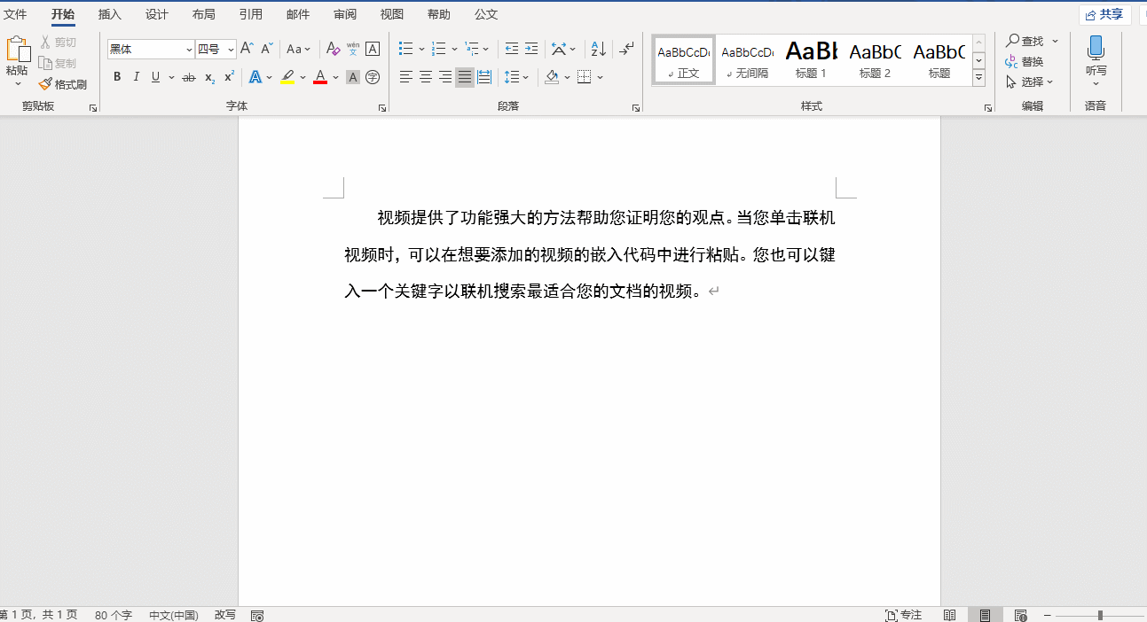Clear all formatting with the eraser A icon
The width and height of the screenshot is (1147, 622).
tap(333, 49)
